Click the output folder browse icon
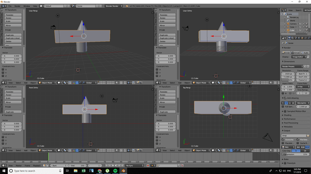The image size is (311, 174). coord(308,135)
